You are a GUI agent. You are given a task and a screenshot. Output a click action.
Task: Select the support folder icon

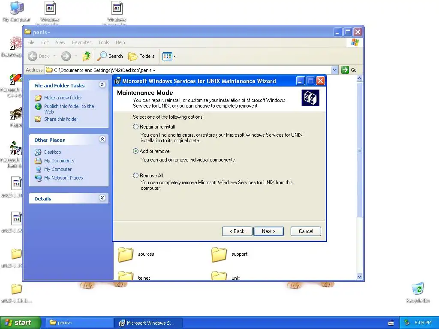tap(219, 254)
